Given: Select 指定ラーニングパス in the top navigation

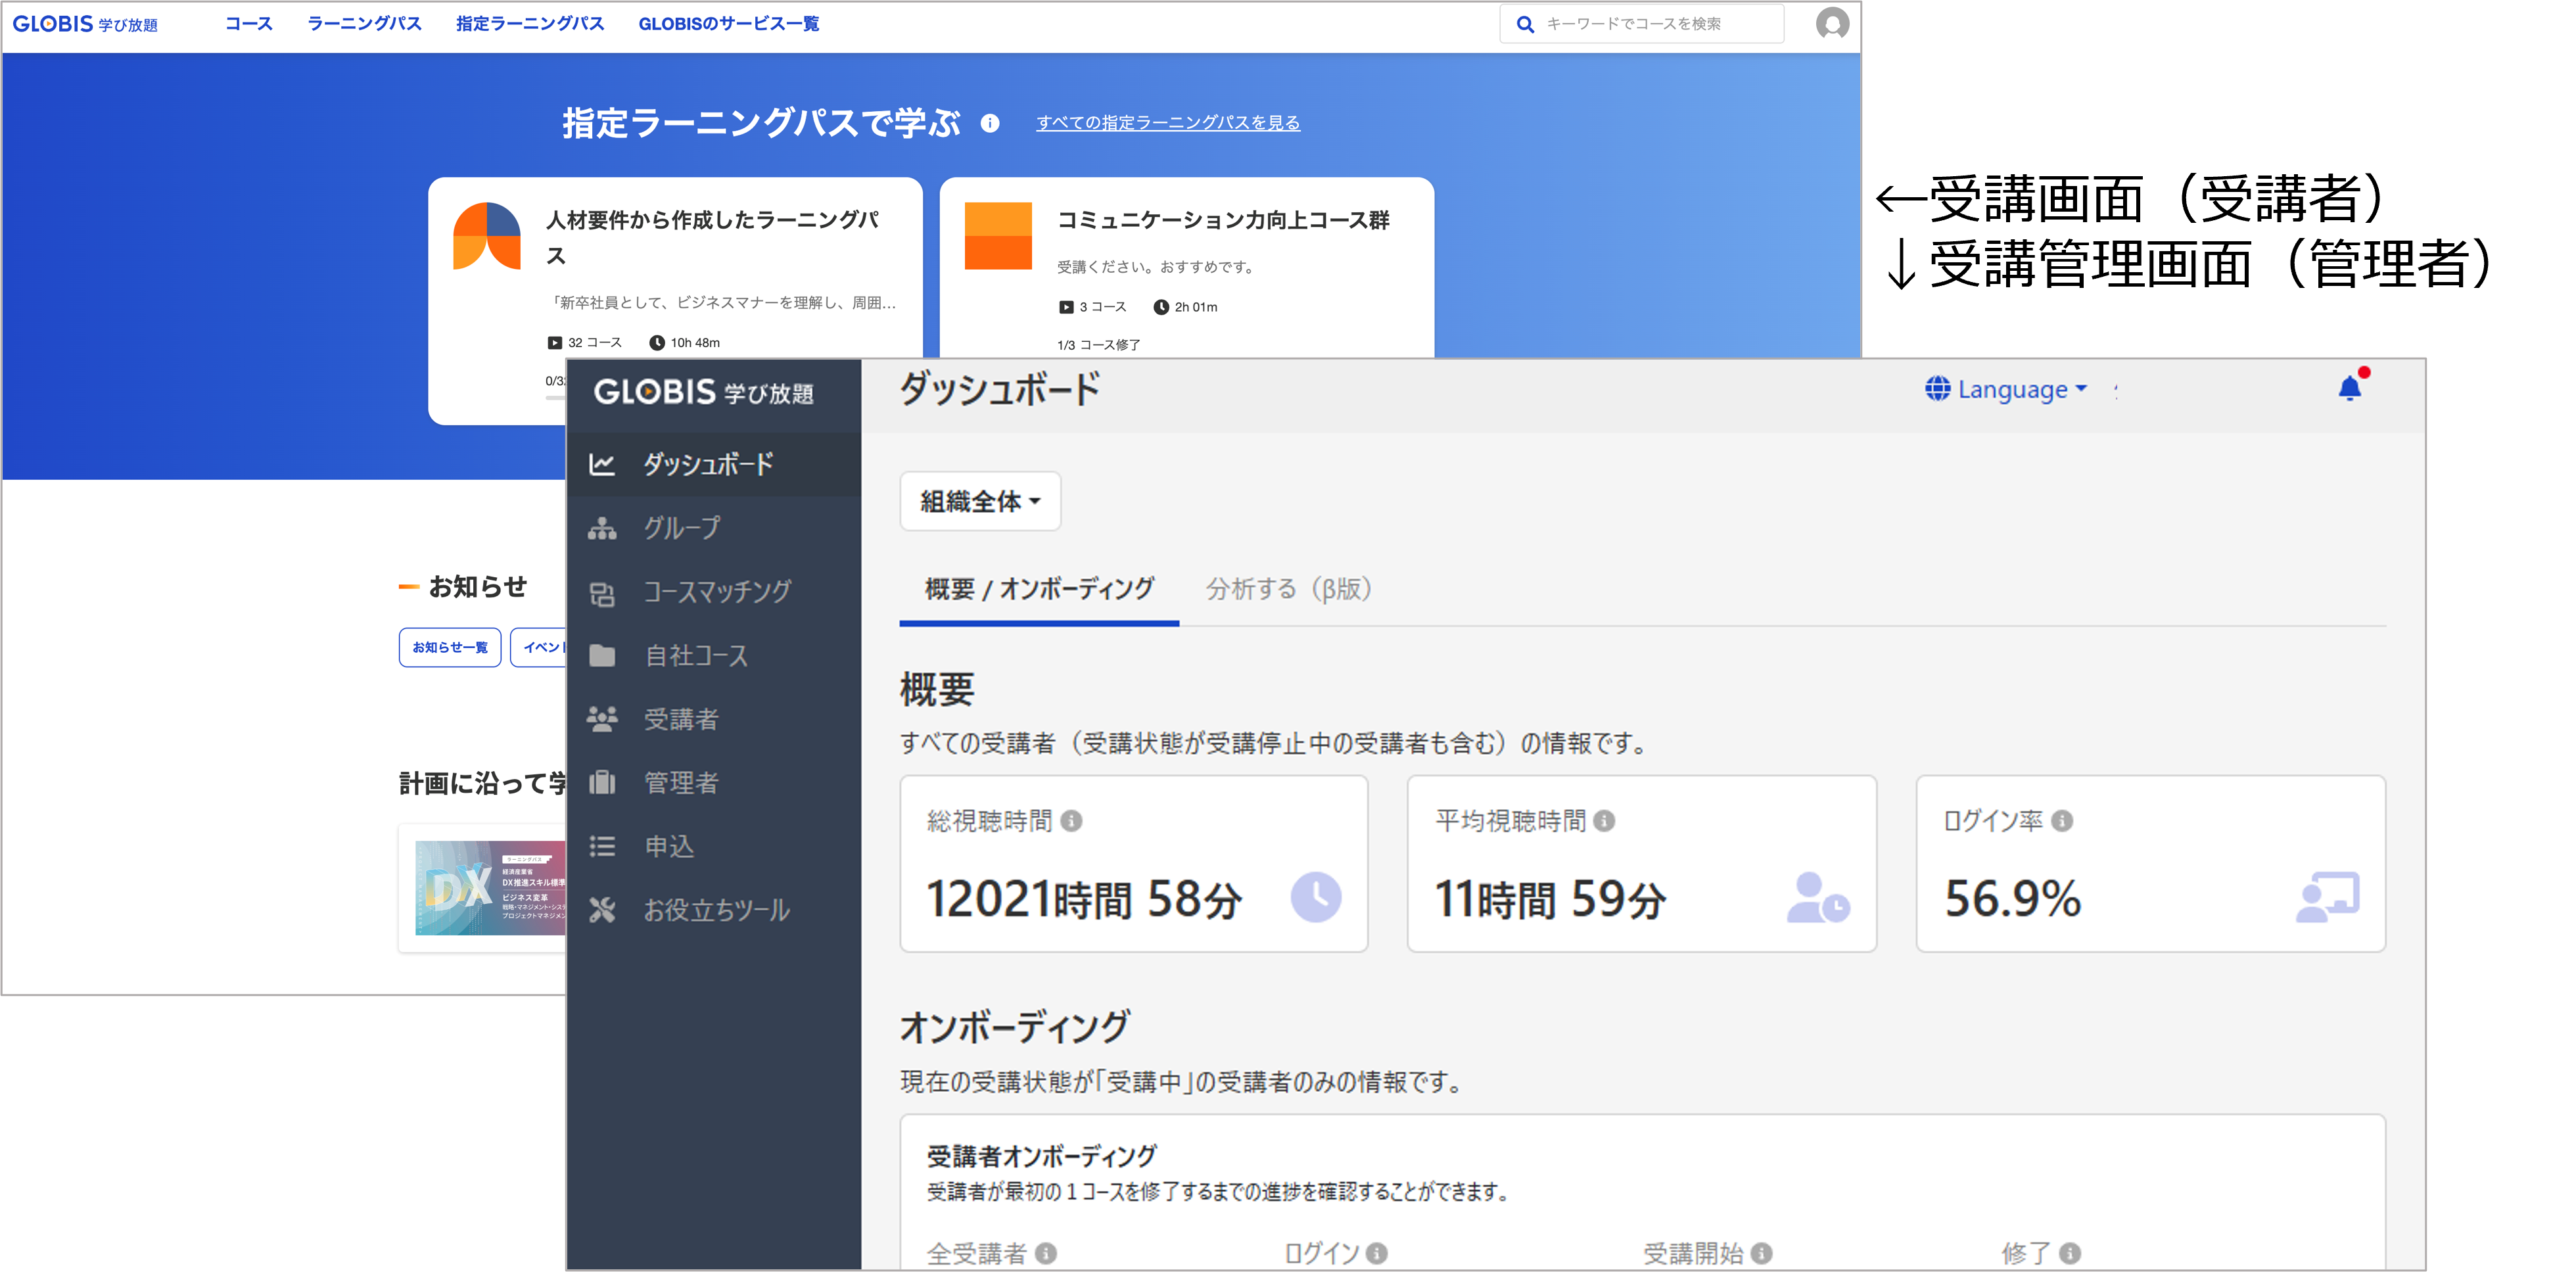Looking at the screenshot, I should pyautogui.click(x=530, y=23).
